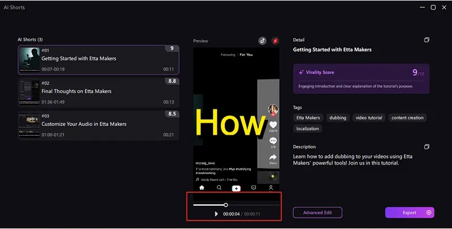Switch to the 'For You' tab in preview
Viewport: 452px width, 229px height.
coord(246,55)
